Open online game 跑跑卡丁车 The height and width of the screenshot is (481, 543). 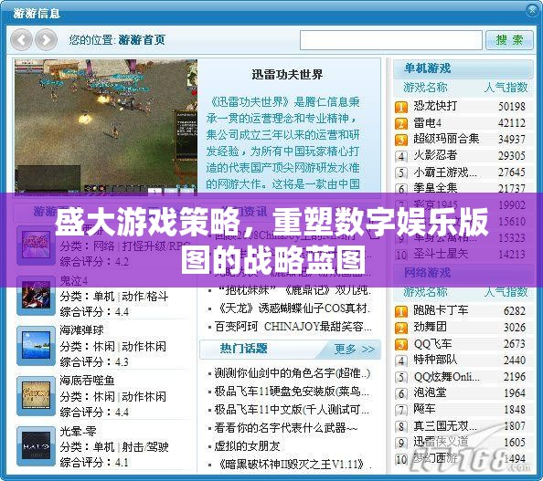coord(441,310)
